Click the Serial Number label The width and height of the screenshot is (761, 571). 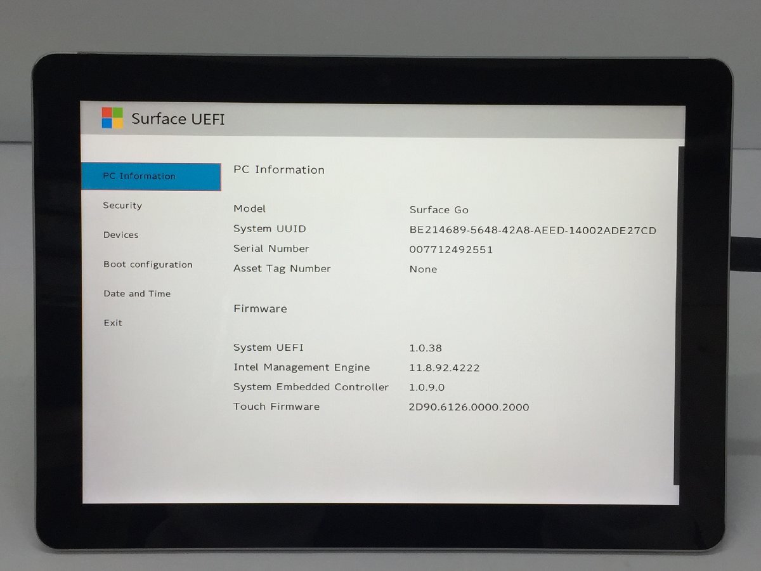pyautogui.click(x=271, y=249)
